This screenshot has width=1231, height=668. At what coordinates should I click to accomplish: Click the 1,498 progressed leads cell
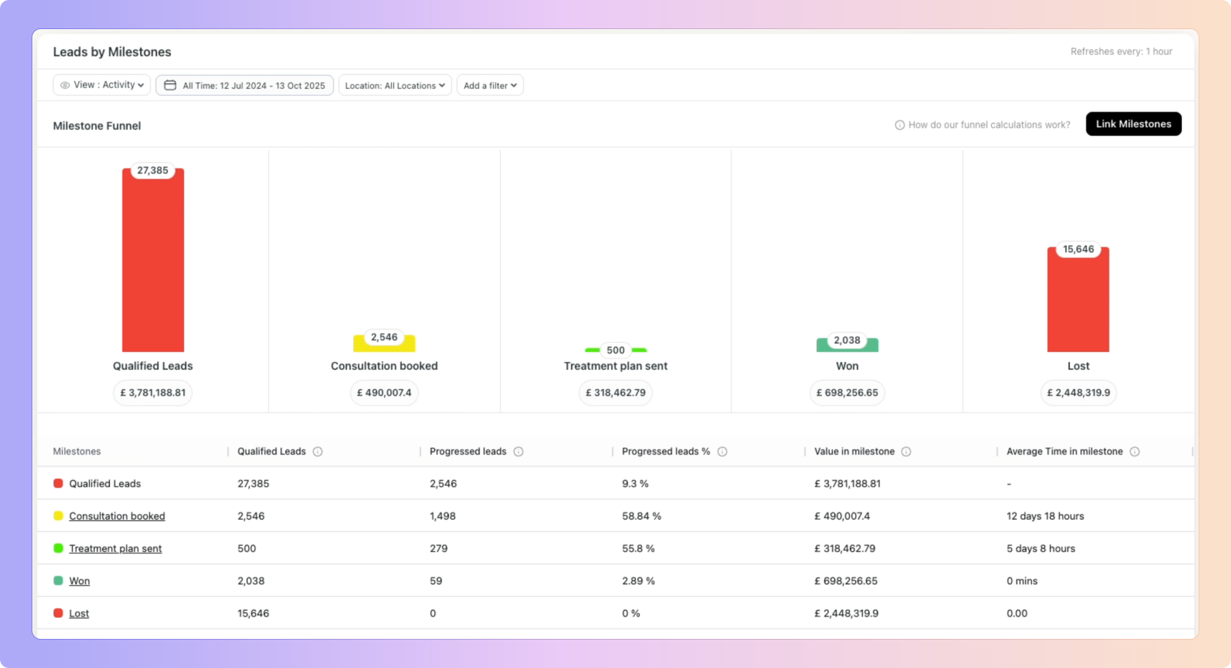(443, 516)
